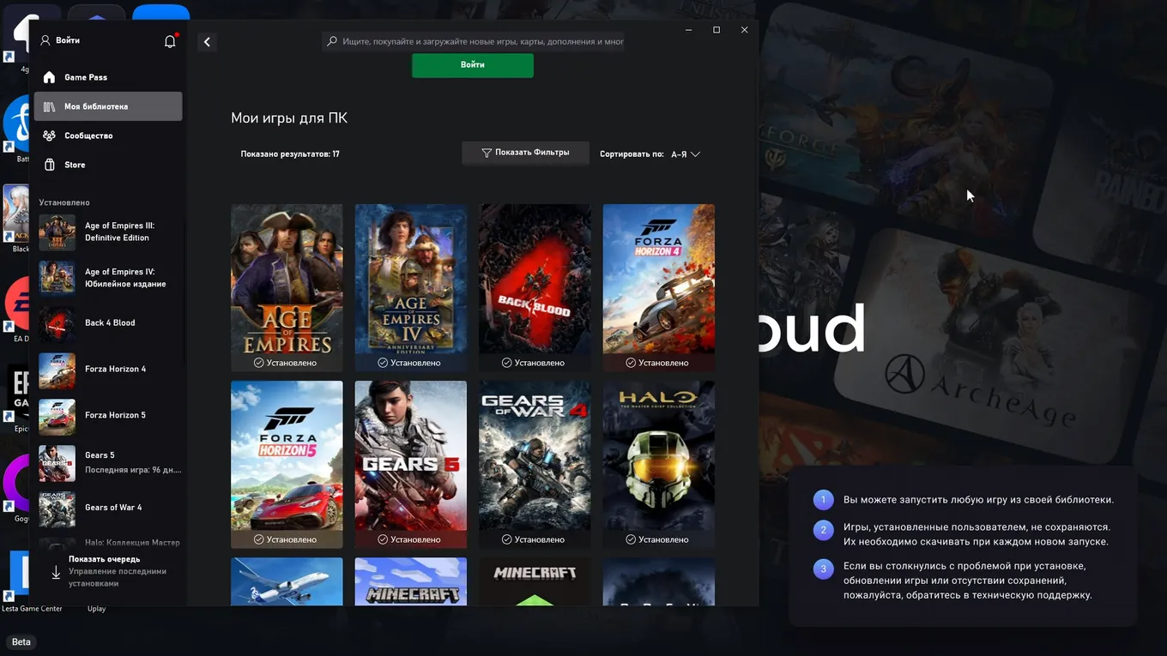Click installed checkmark under Gears 5 cover
Screen dimensions: 1167x656
click(383, 539)
